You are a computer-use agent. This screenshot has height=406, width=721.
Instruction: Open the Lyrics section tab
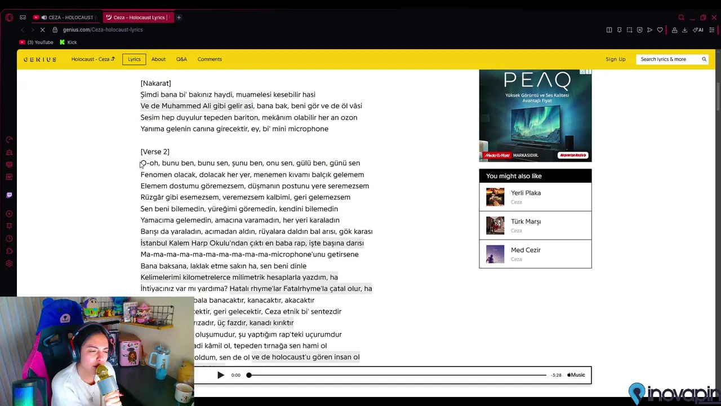click(x=134, y=59)
